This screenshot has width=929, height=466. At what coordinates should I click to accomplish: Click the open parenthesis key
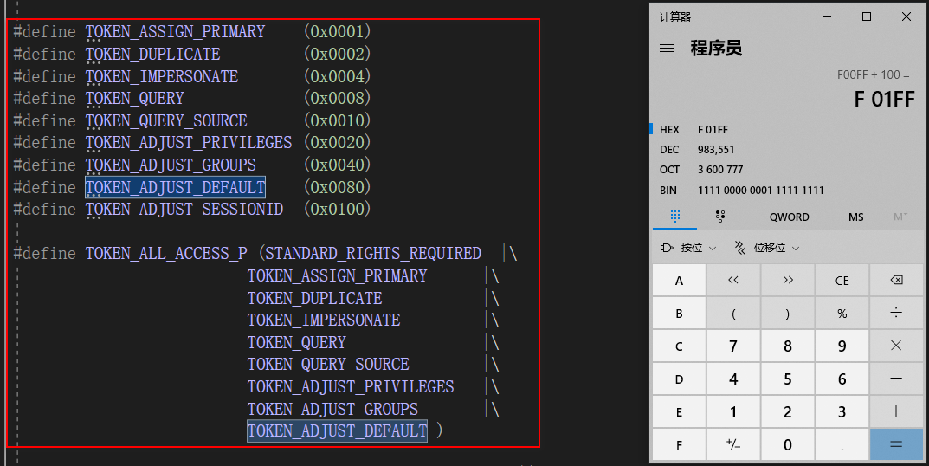(x=732, y=313)
